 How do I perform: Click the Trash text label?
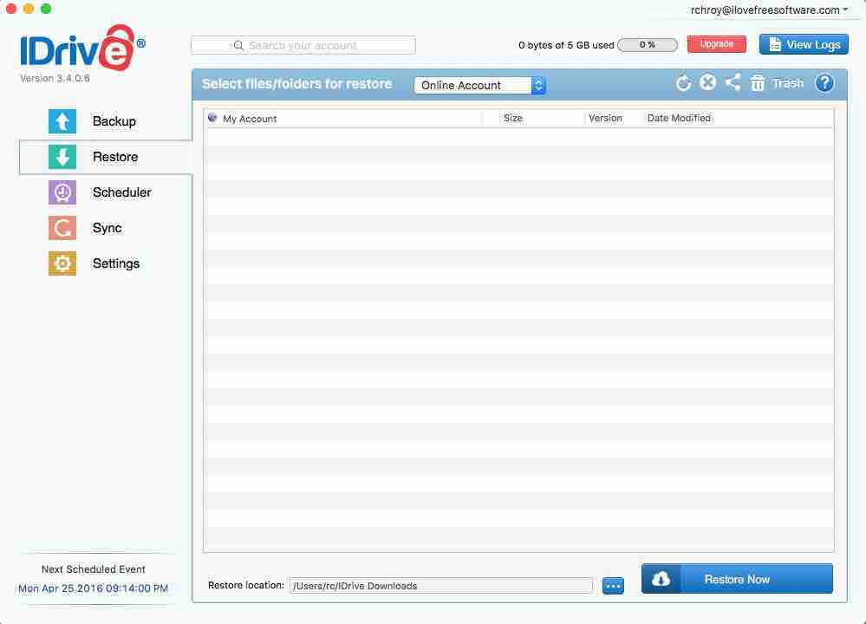[x=788, y=83]
